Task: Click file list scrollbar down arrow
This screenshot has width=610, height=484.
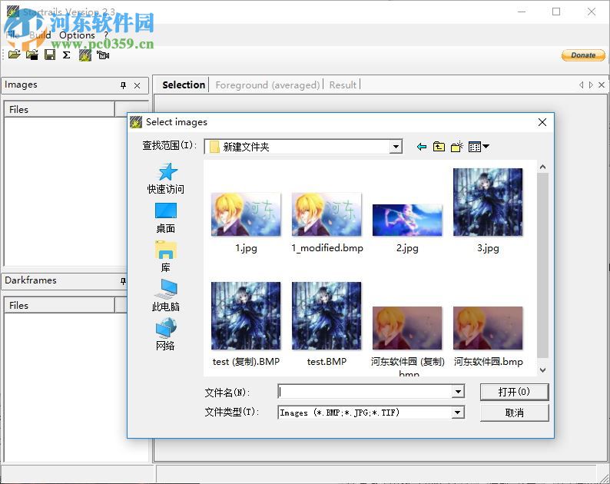Action: click(542, 370)
